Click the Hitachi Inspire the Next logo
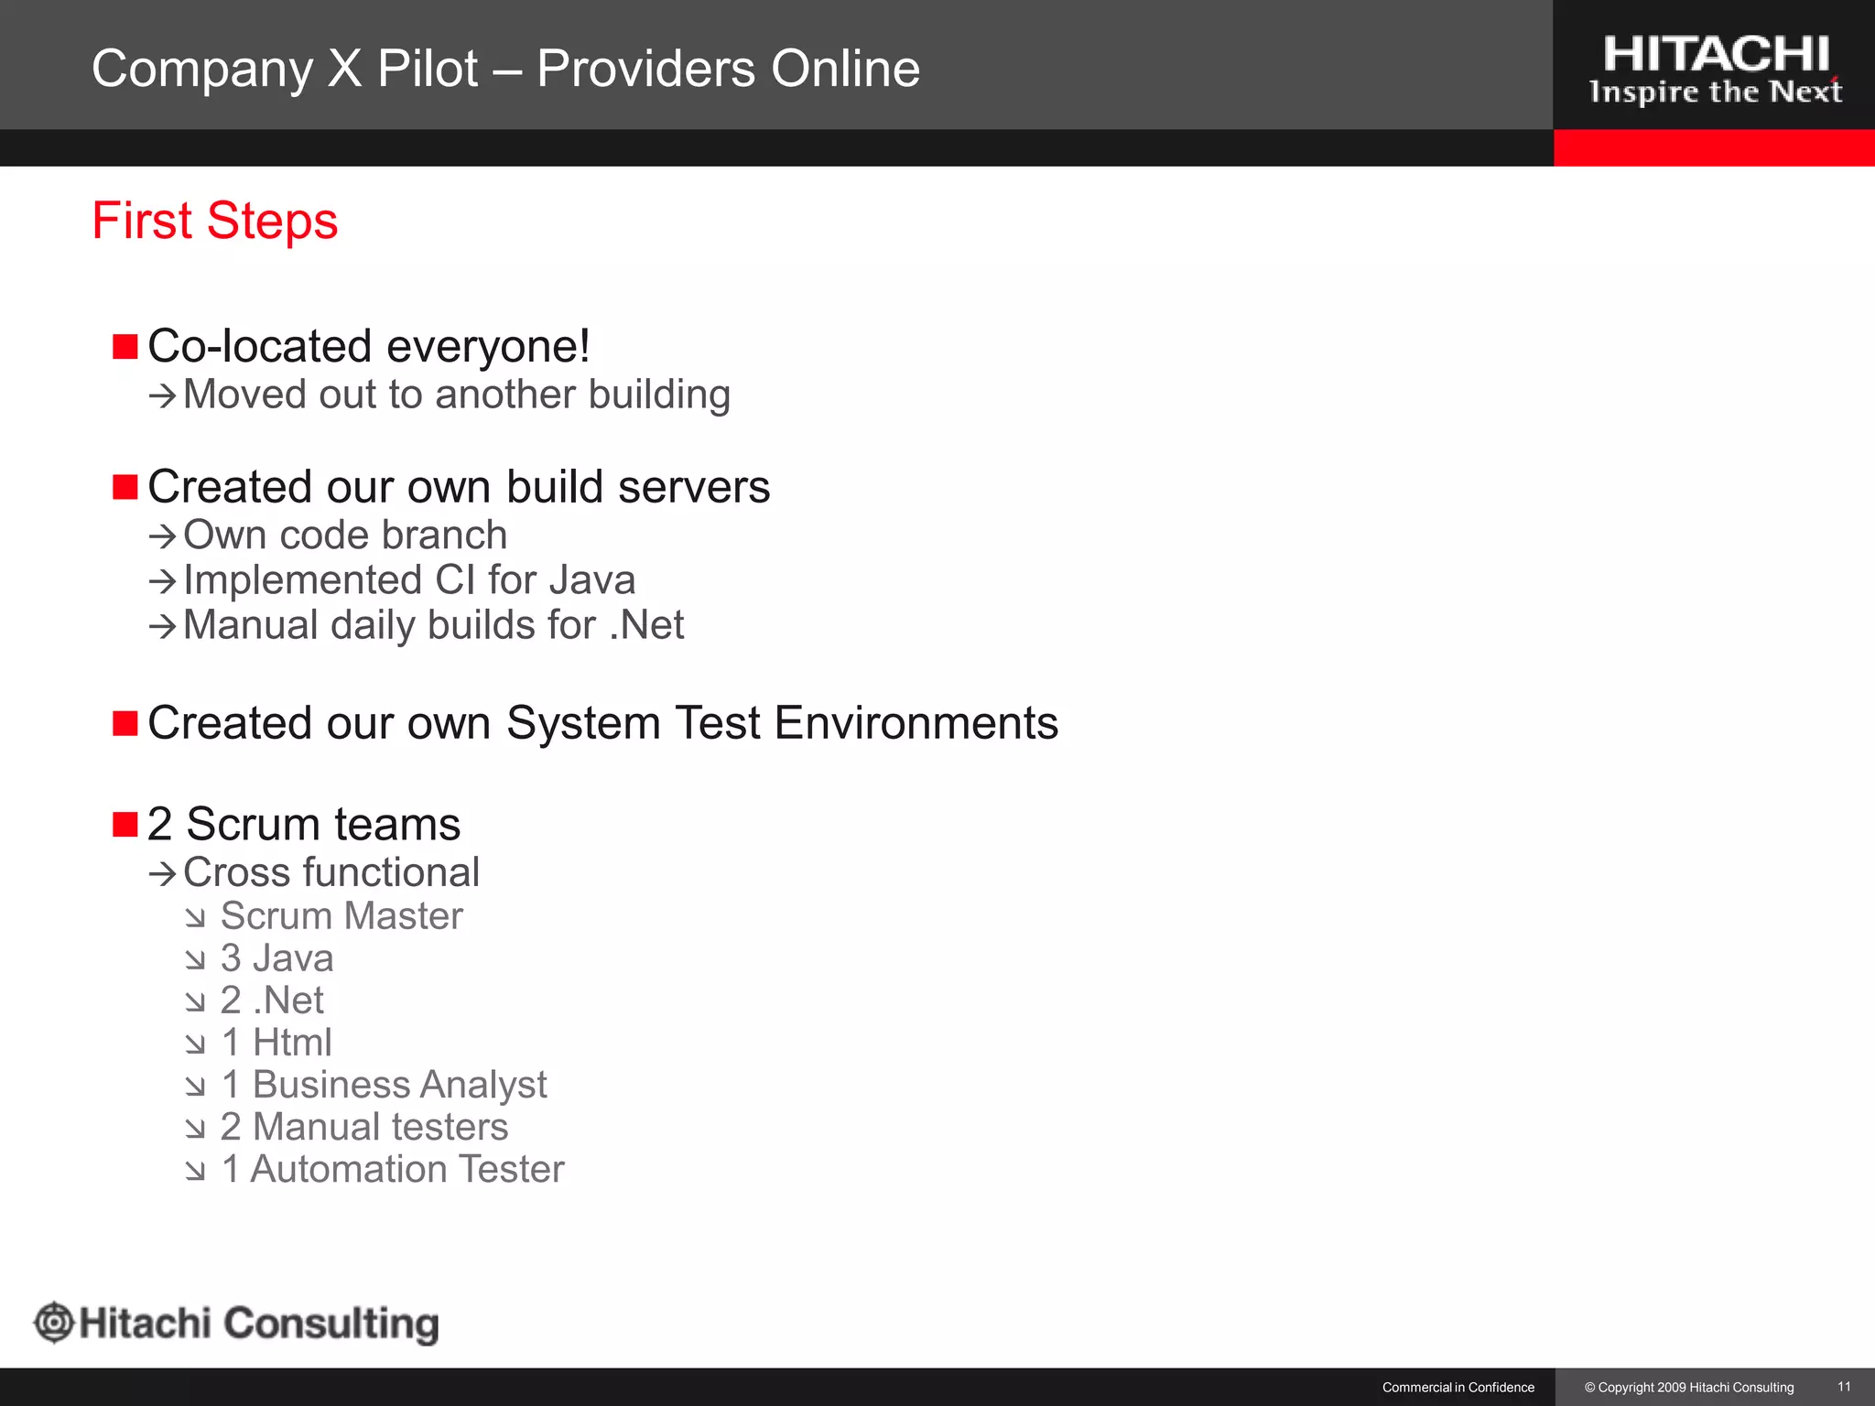Image resolution: width=1875 pixels, height=1406 pixels. click(1716, 70)
